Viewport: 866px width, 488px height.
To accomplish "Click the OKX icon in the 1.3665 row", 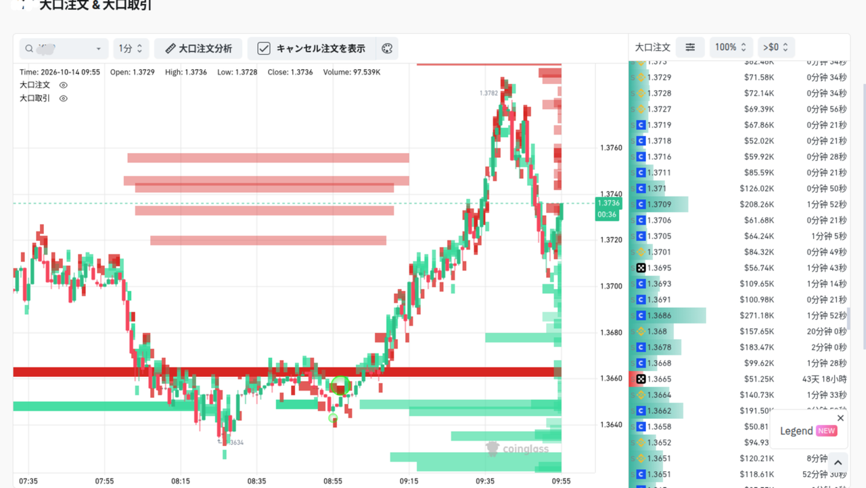I will click(641, 379).
